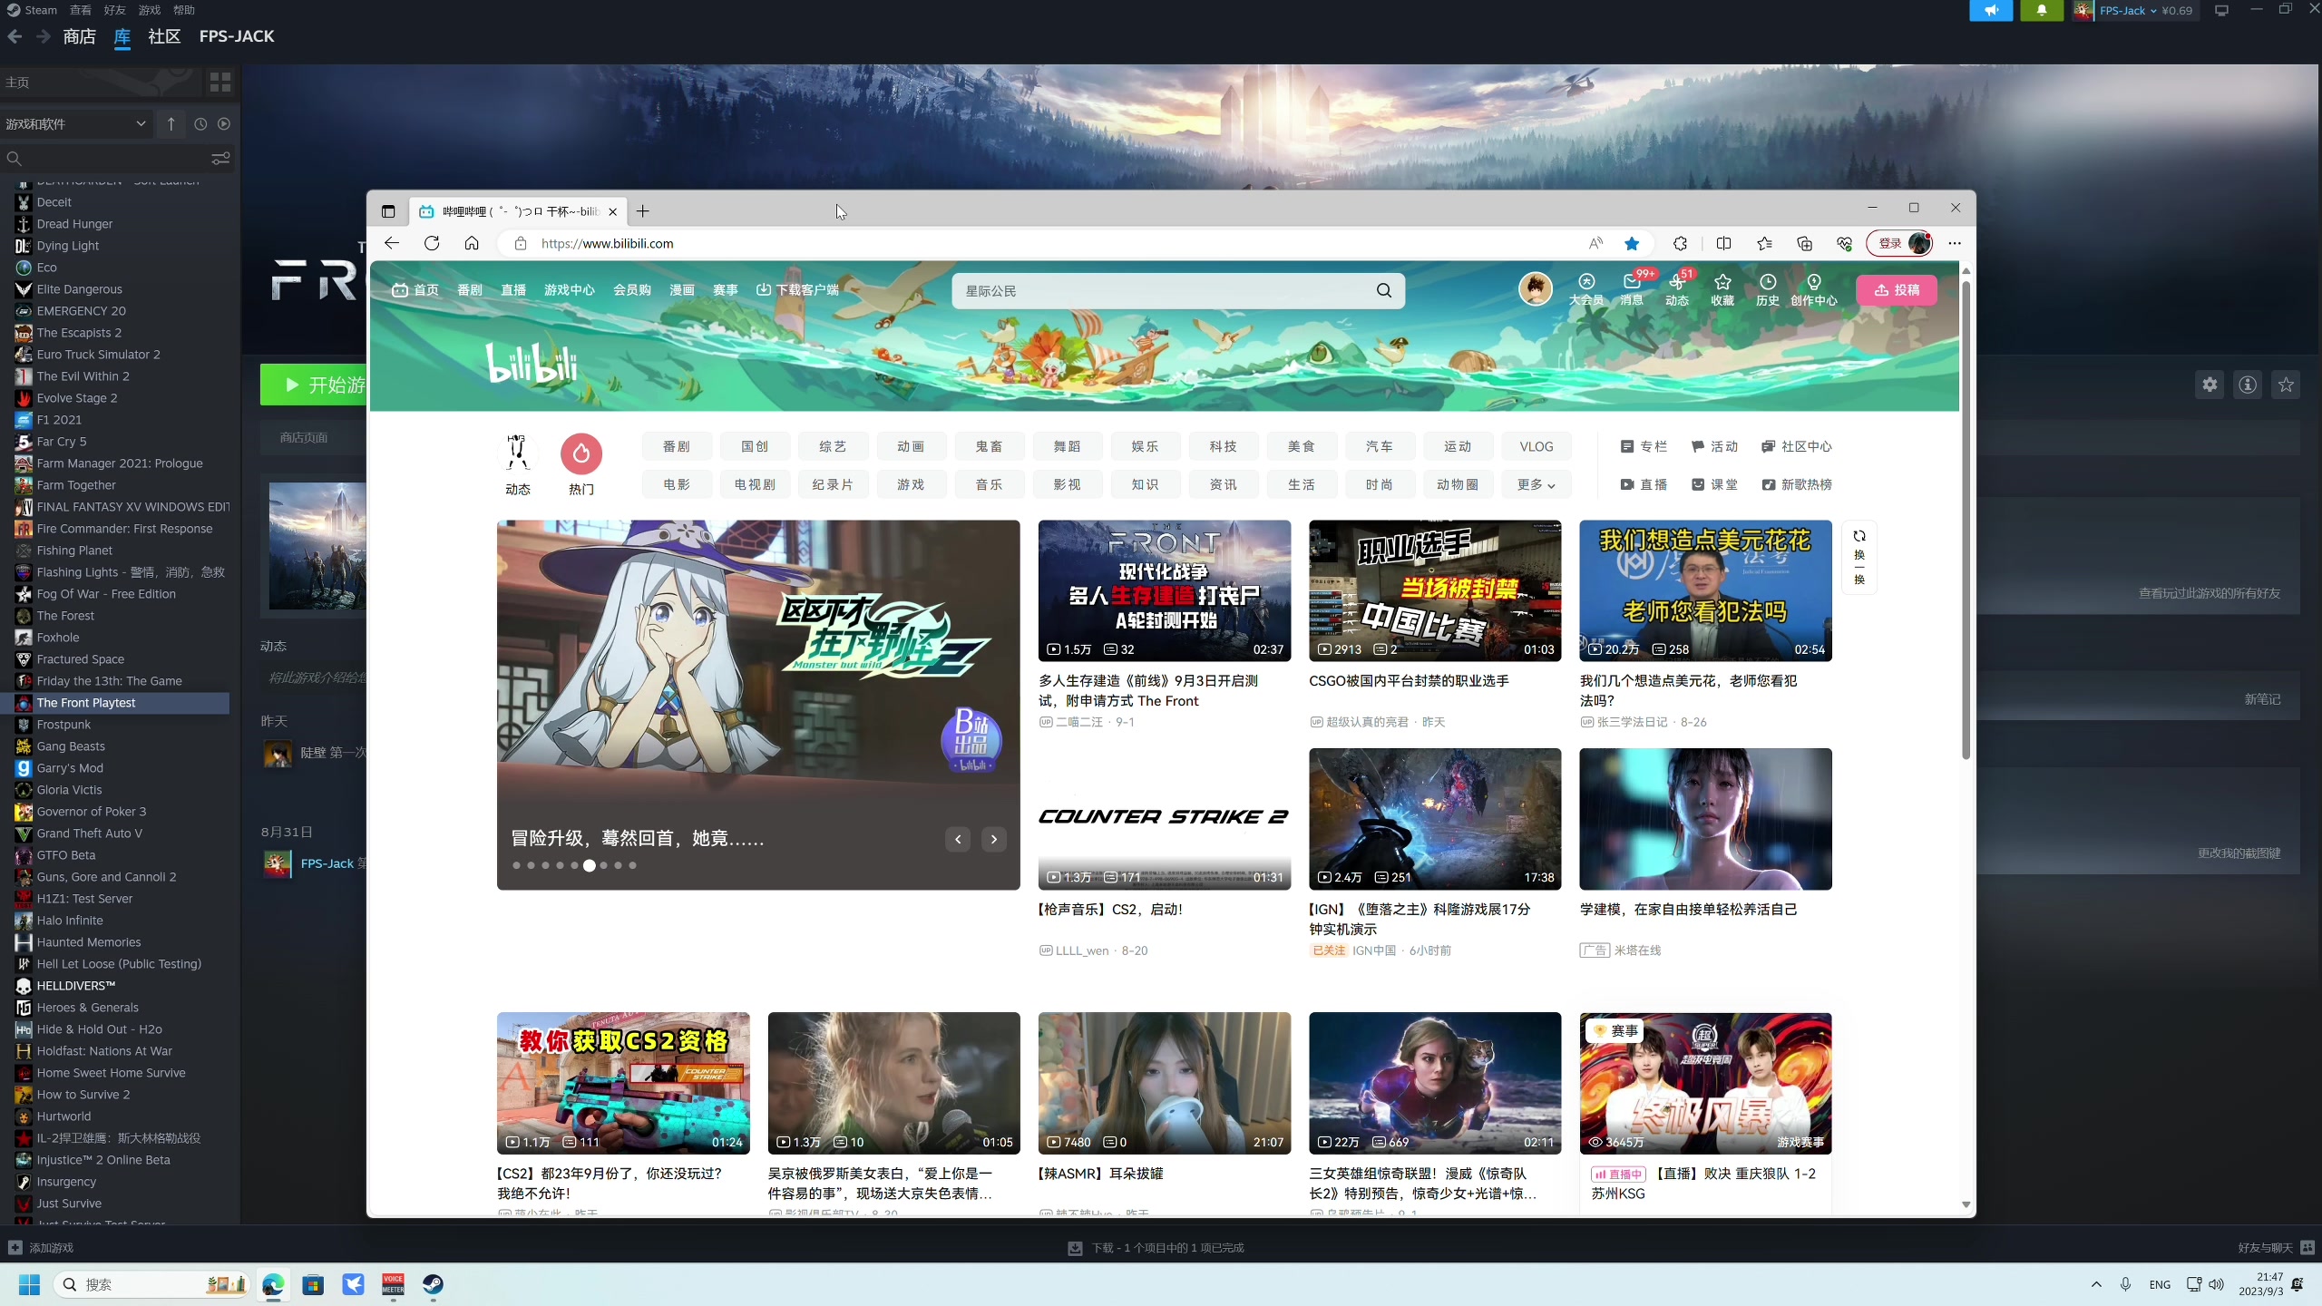The width and height of the screenshot is (2322, 1306).
Task: Expand the 更多 category dropdown
Action: pyautogui.click(x=1536, y=484)
